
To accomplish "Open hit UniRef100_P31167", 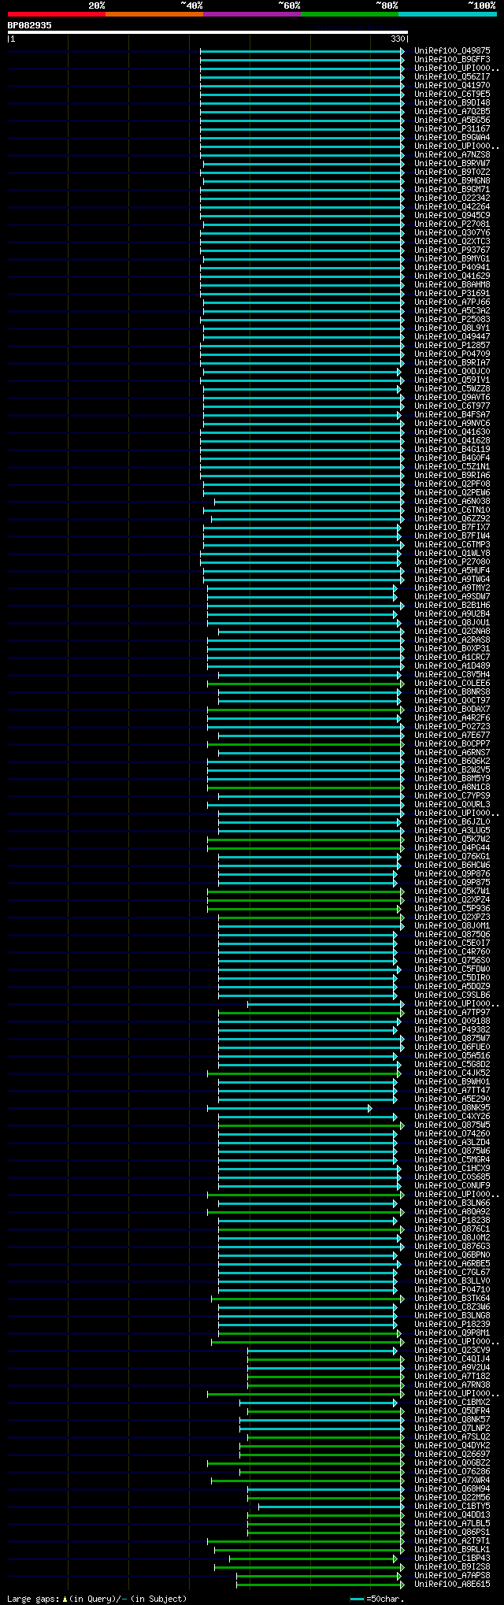I will 452,128.
